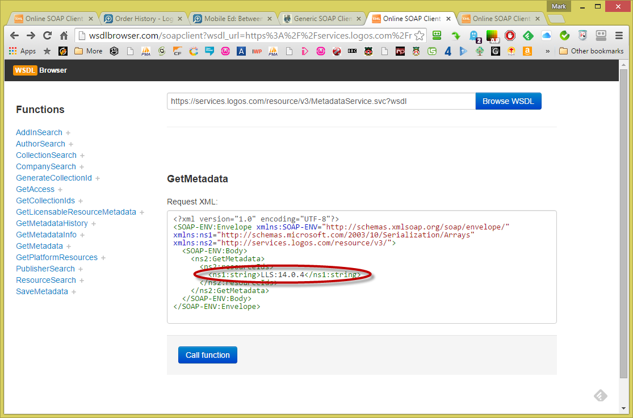Viewport: 633px width, 418px height.
Task: Open the Ghostery ghost extension
Action: (474, 36)
